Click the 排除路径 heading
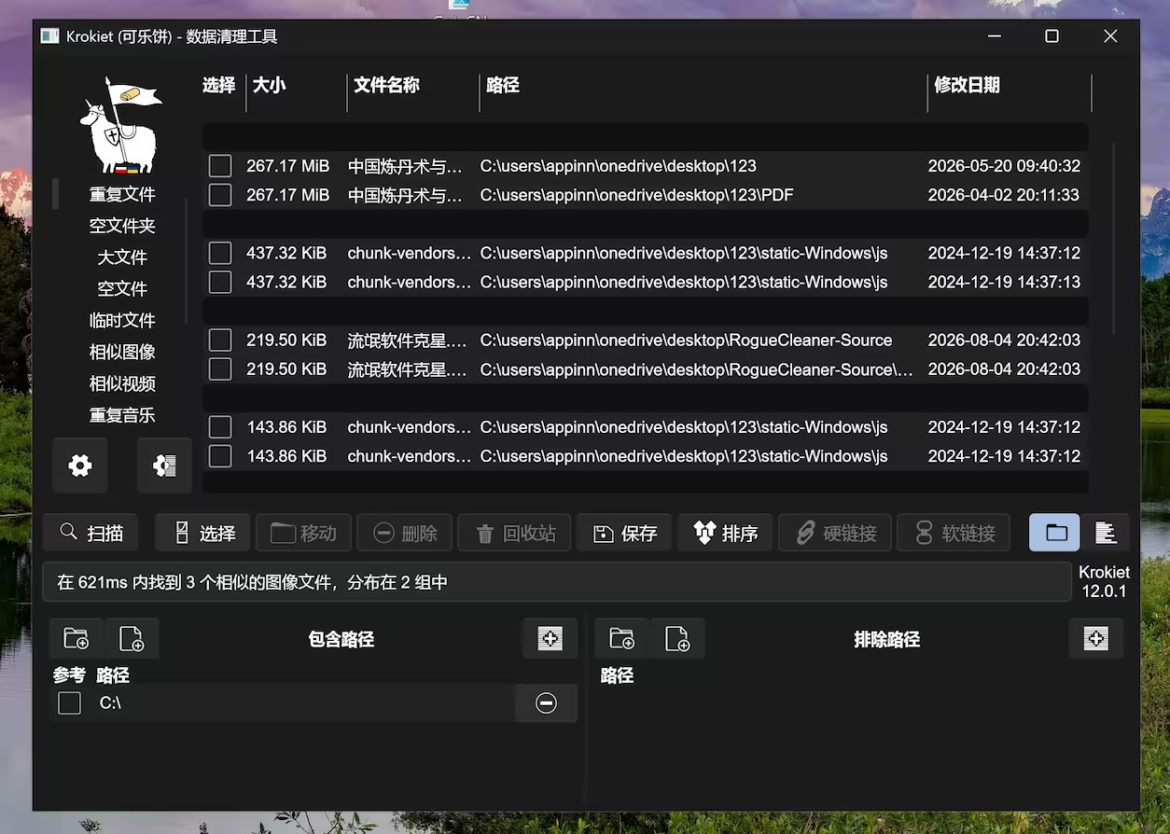The image size is (1170, 834). click(x=887, y=639)
